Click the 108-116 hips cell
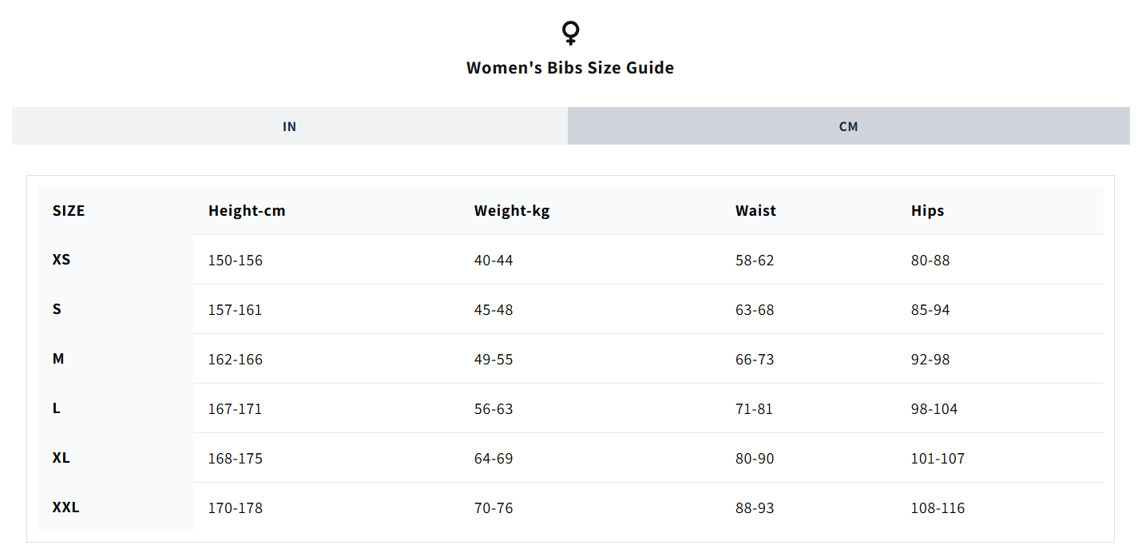The width and height of the screenshot is (1138, 553). pyautogui.click(x=938, y=508)
